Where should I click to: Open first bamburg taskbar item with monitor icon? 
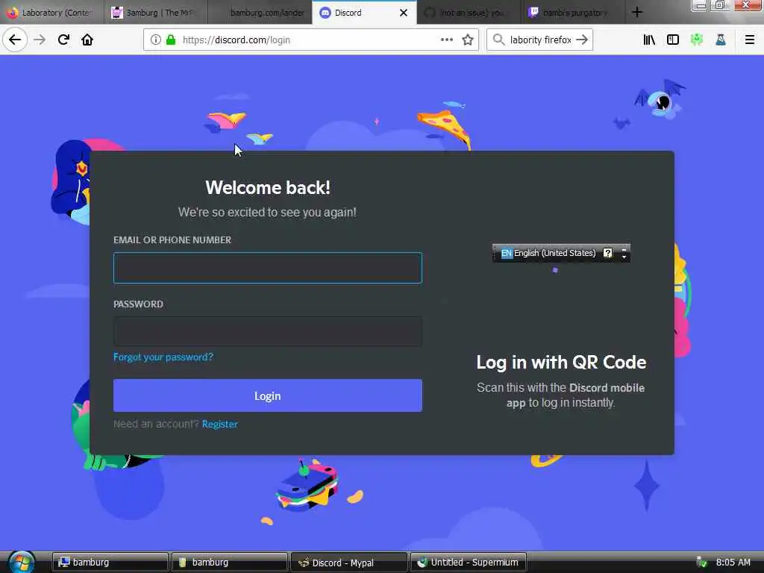pos(110,563)
